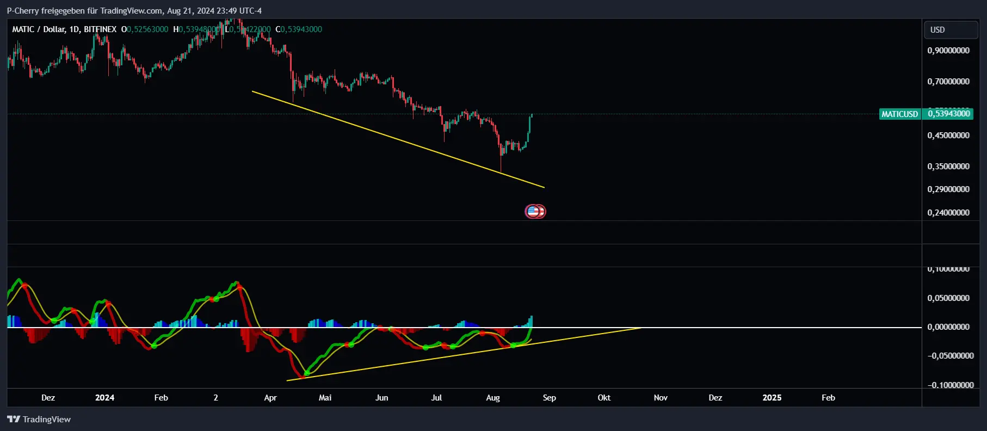Click the white zero line in indicator pane
The image size is (987, 431).
click(464, 327)
